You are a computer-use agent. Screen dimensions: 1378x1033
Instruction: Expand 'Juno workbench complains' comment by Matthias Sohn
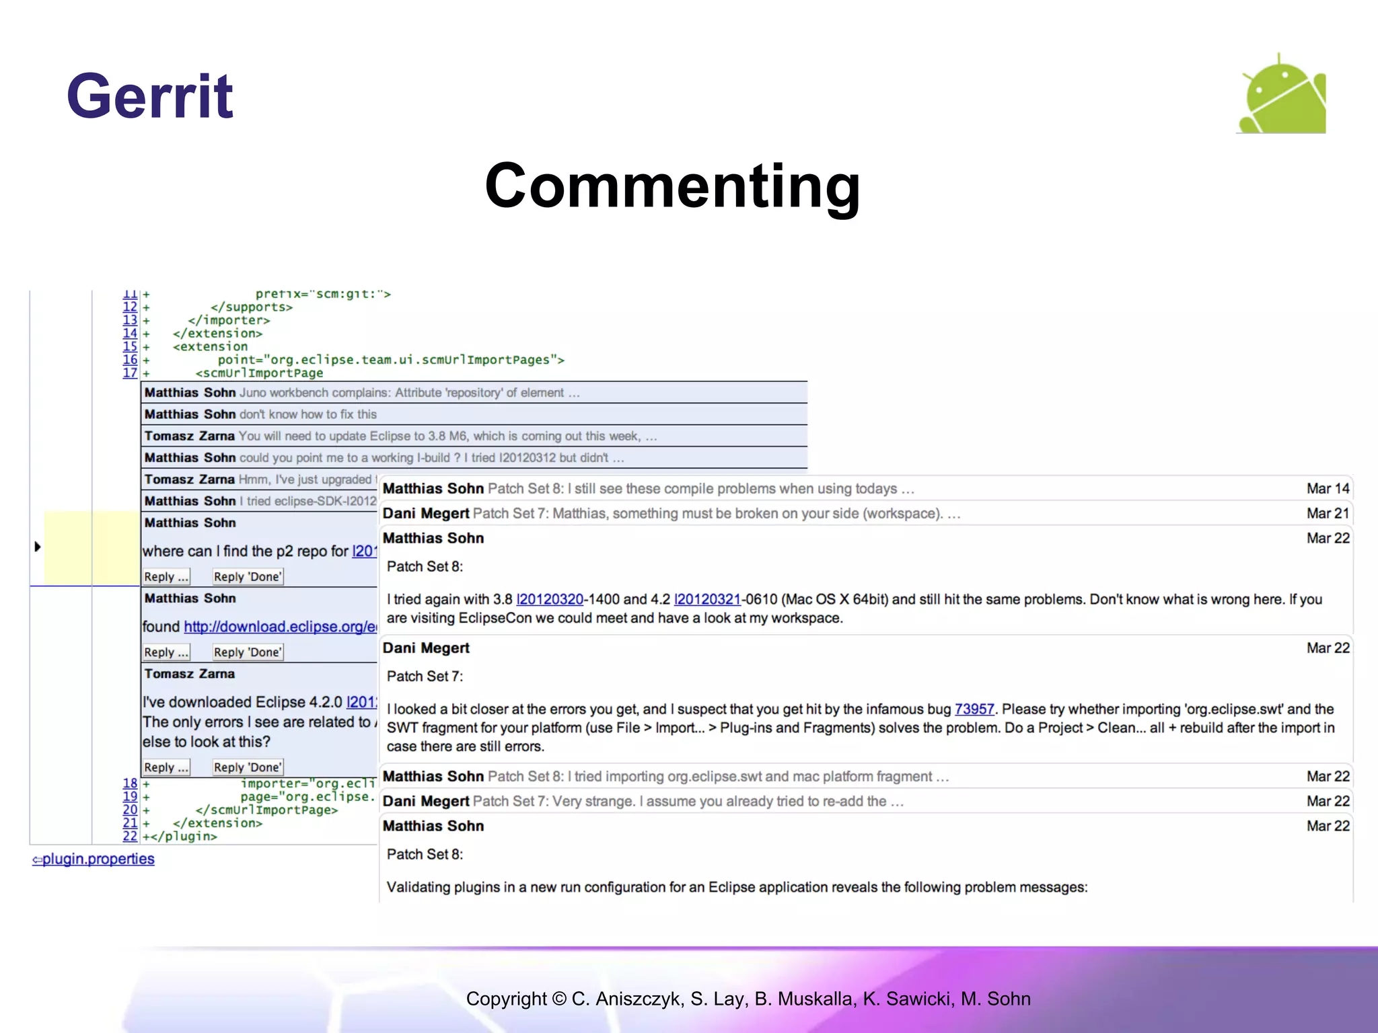474,393
